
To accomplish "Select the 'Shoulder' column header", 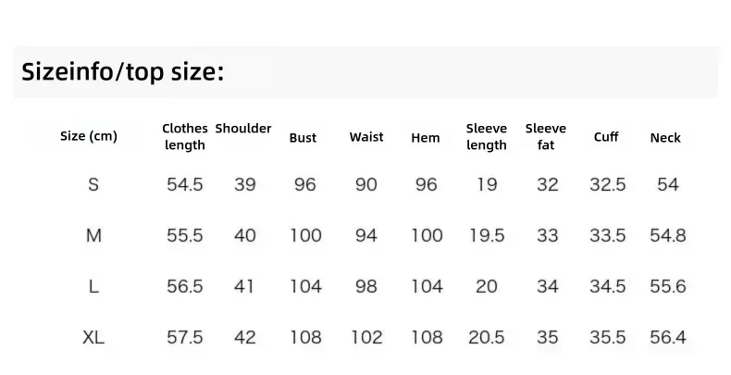I will (242, 129).
